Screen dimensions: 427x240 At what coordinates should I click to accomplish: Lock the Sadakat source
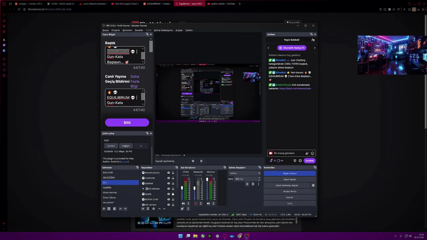pyautogui.click(x=173, y=183)
